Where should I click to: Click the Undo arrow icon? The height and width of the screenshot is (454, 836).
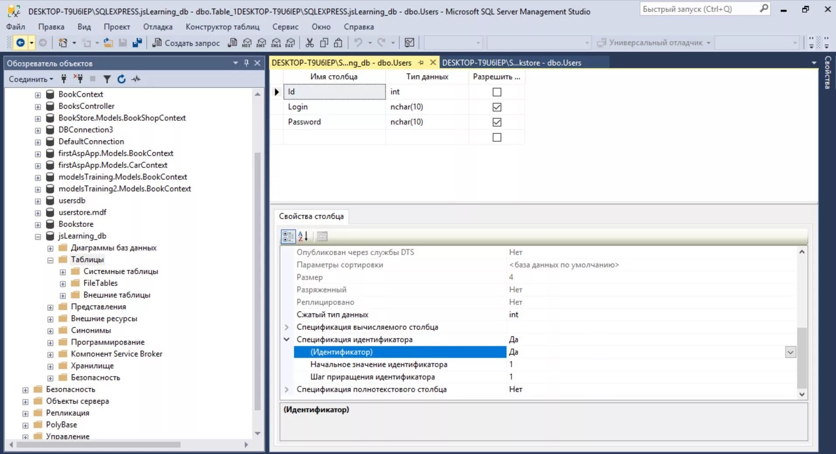pos(358,42)
